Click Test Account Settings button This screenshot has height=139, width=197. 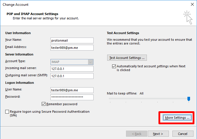click(x=127, y=58)
